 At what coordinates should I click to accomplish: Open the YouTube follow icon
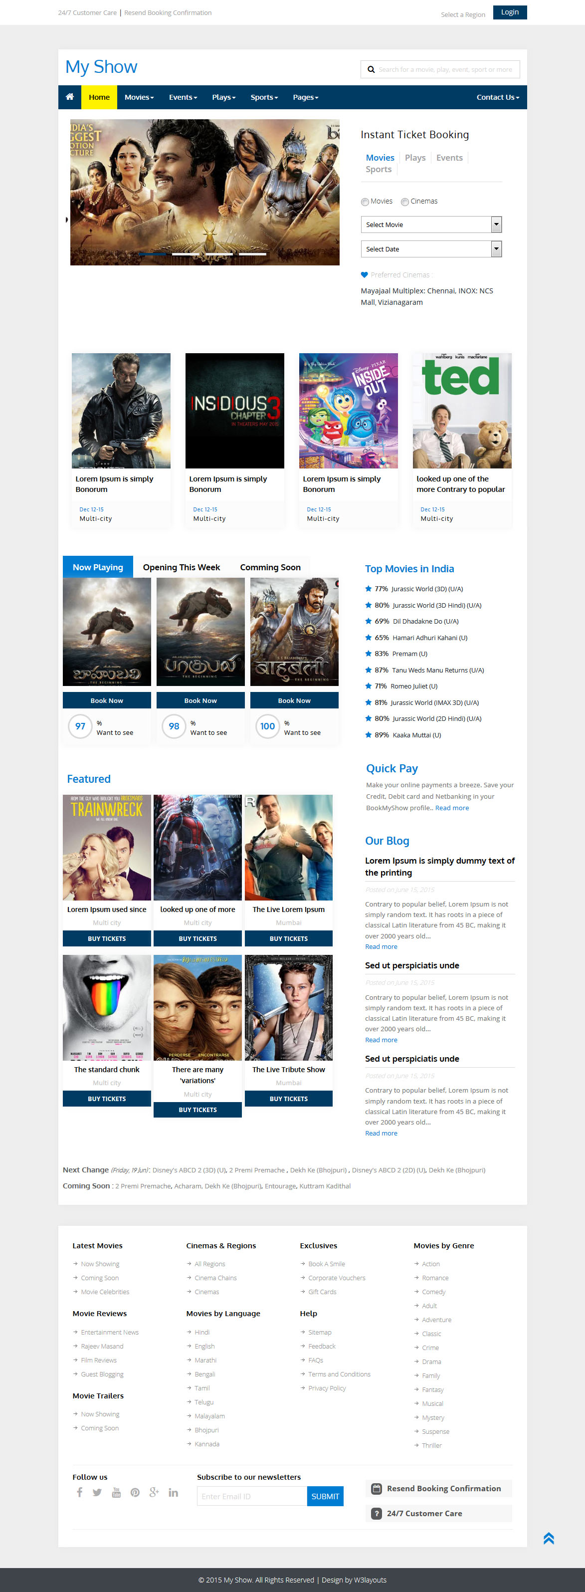[x=116, y=1493]
